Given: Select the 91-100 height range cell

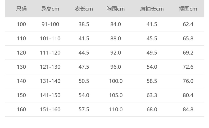Looking at the screenshot, I should click(x=50, y=24).
